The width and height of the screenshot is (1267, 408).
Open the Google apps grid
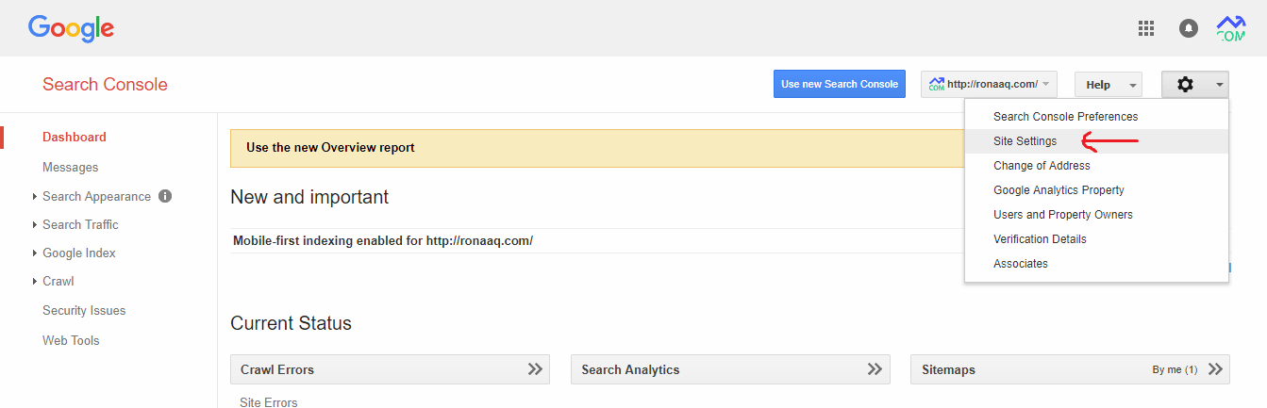pos(1146,28)
